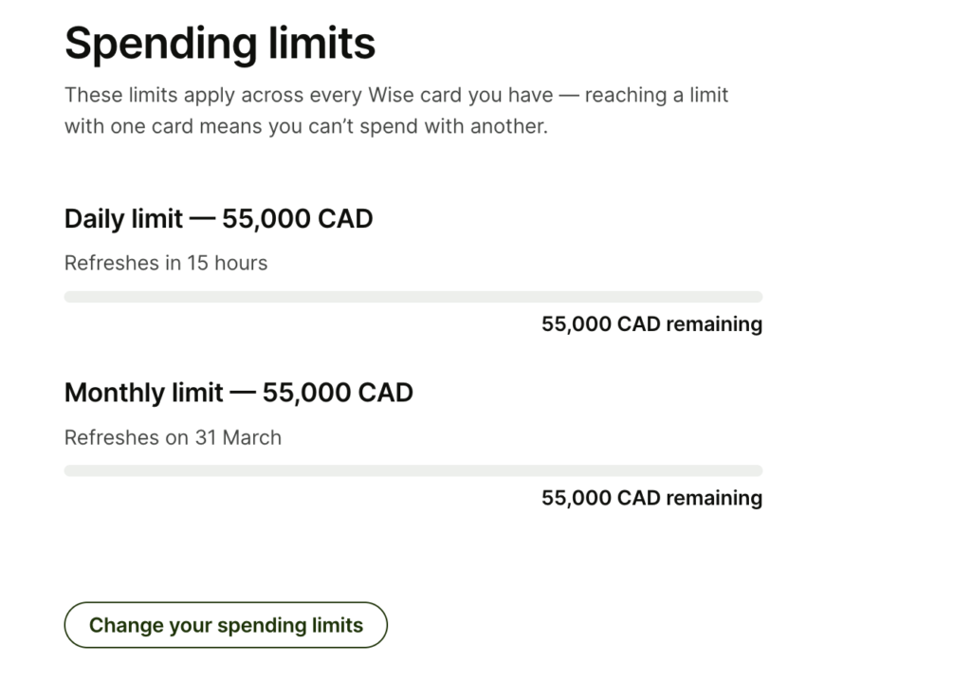
Task: Click the Change your spending limits button
Action: [226, 625]
